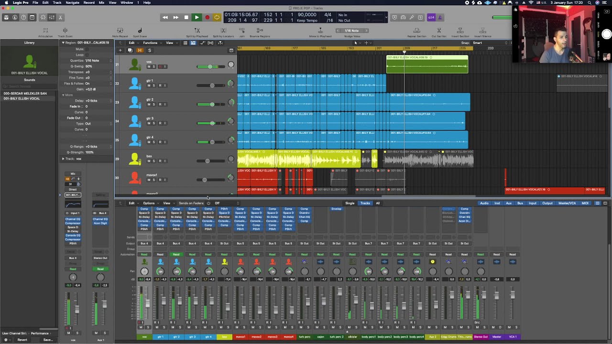Filter mixer by Master/VCA strips
612x344 pixels.
point(567,204)
